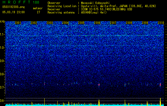Click time marker 2309
Image resolution: width=167 pixels, height=106 pixels.
[x=145, y=23]
